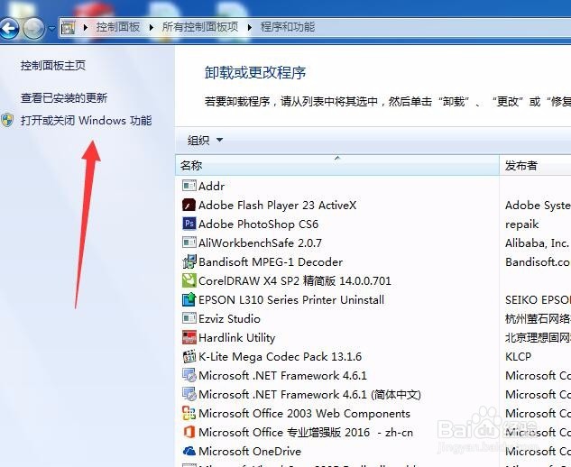Expand the arrow after 控制面板 breadcrumb
This screenshot has width=571, height=467.
pos(152,27)
